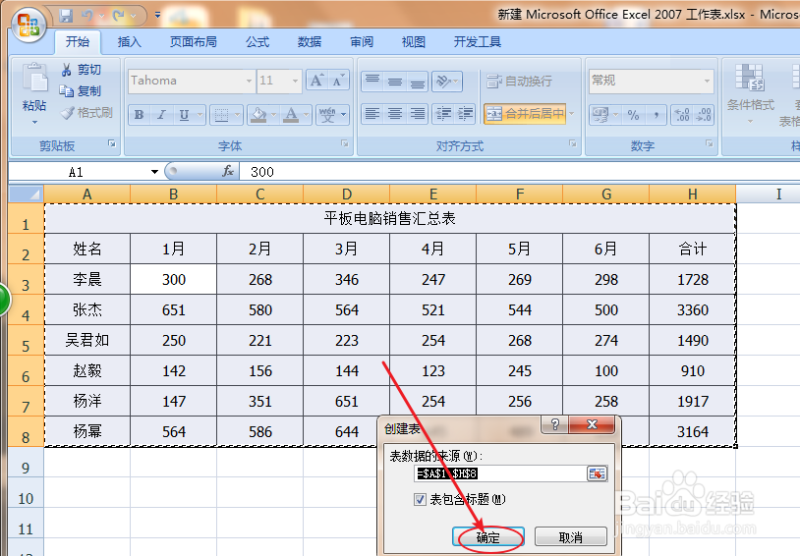Switch to the 数据 tab
This screenshot has width=800, height=556.
[x=310, y=42]
